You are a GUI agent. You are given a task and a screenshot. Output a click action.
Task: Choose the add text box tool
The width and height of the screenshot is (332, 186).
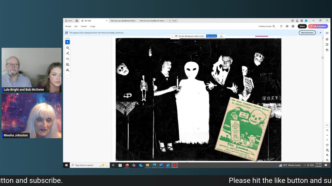click(x=67, y=64)
